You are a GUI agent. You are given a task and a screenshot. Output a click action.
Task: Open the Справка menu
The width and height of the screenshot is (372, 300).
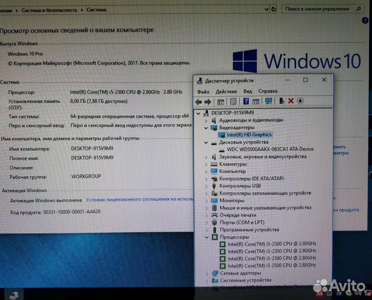point(267,91)
